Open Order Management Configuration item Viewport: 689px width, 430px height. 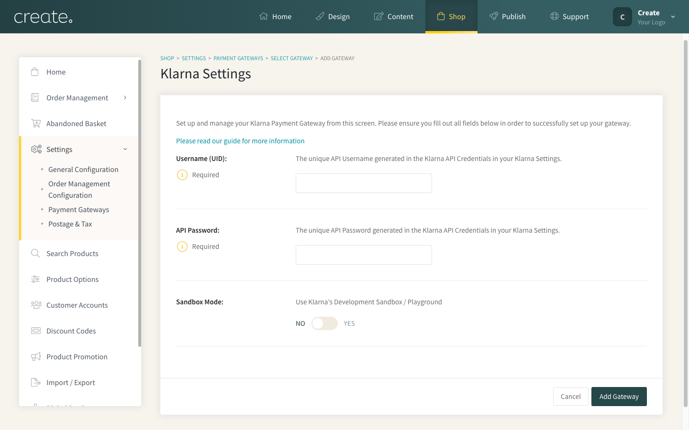click(x=79, y=190)
